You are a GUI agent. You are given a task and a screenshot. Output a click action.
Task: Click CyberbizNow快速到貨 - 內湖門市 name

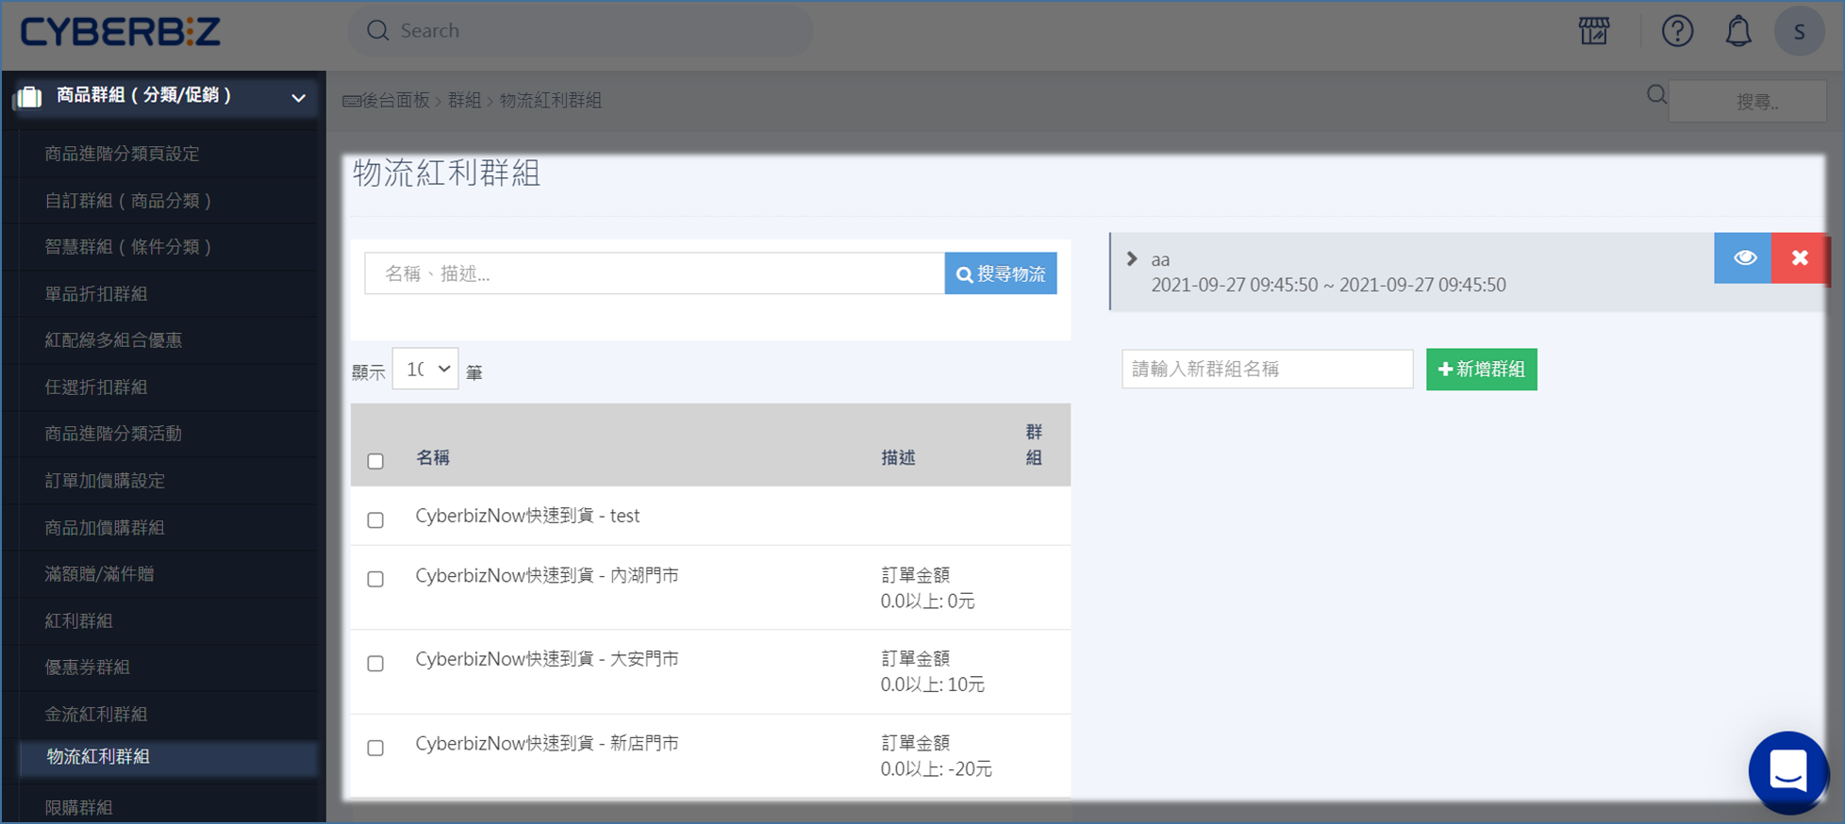click(x=547, y=575)
